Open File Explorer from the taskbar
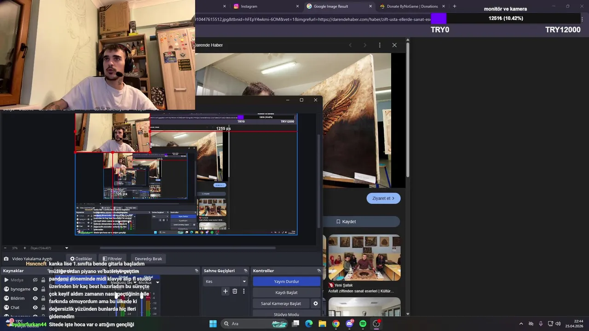 pos(323,324)
